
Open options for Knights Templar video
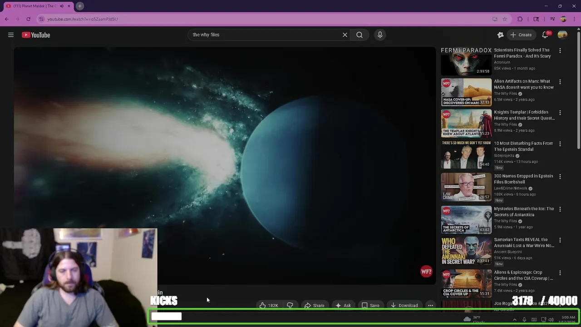(560, 113)
